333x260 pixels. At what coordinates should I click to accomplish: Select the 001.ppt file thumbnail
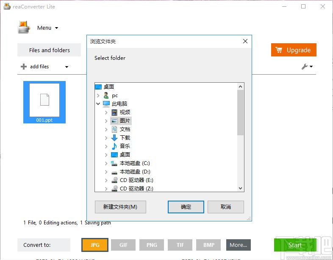pos(44,102)
